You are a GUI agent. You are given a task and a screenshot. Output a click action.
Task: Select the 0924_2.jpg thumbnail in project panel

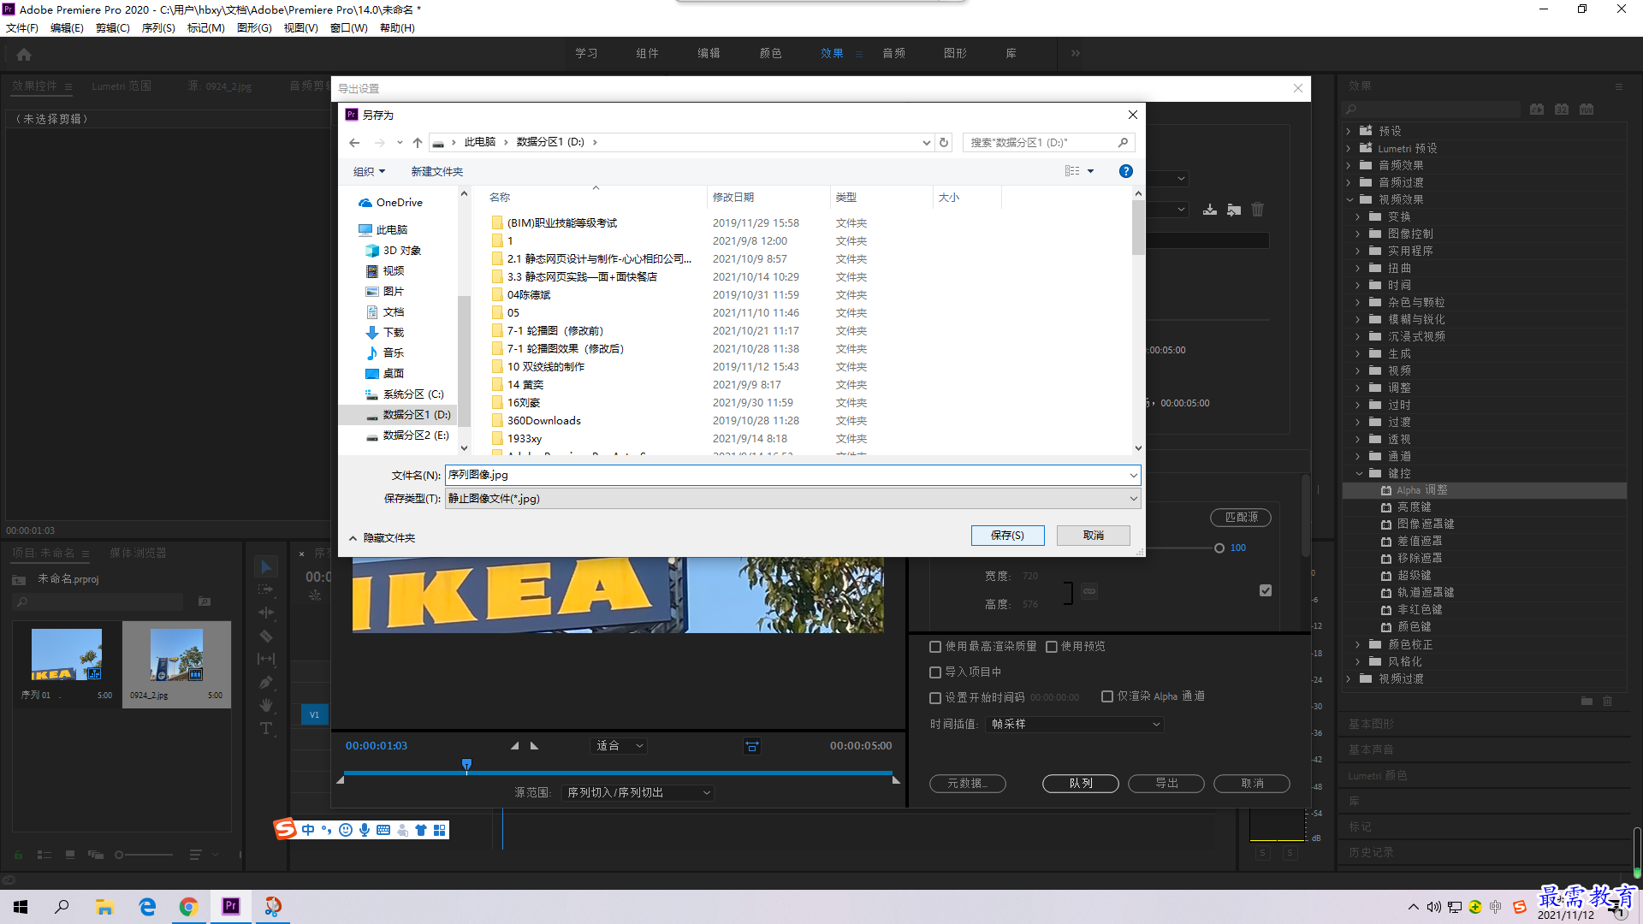pos(176,654)
